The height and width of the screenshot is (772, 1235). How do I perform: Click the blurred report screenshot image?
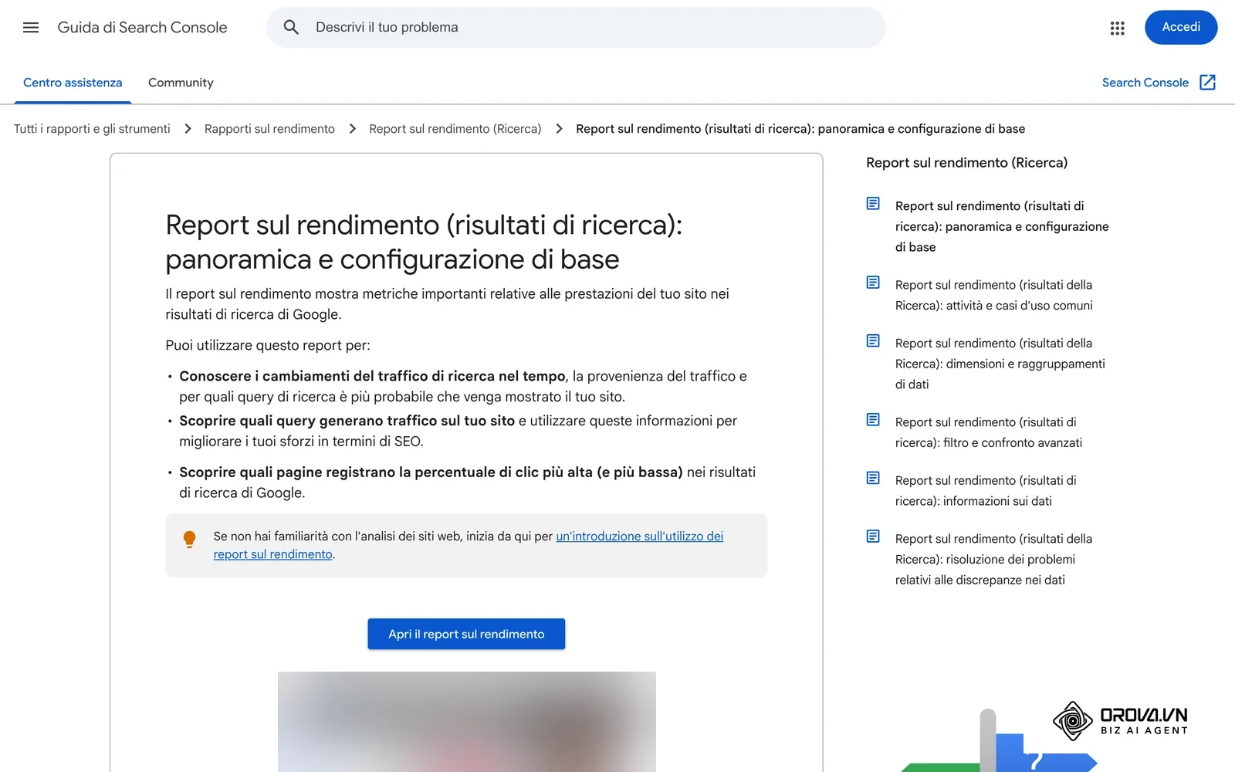click(467, 722)
